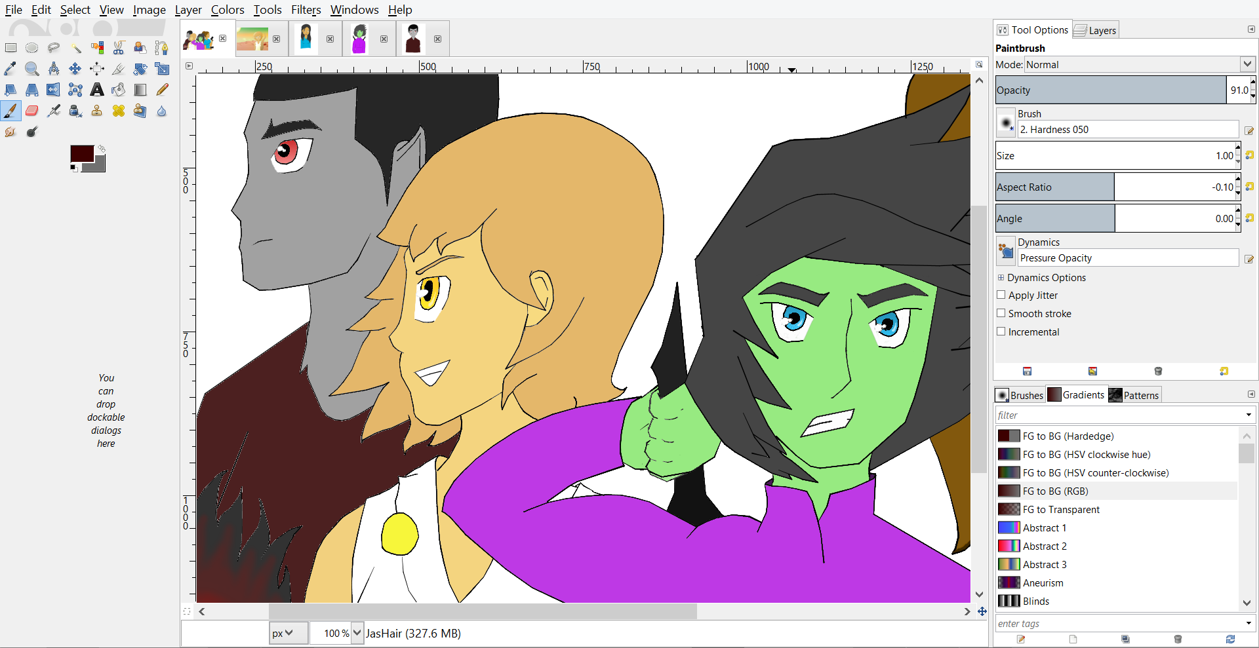
Task: Open the Filters menu
Action: point(306,10)
